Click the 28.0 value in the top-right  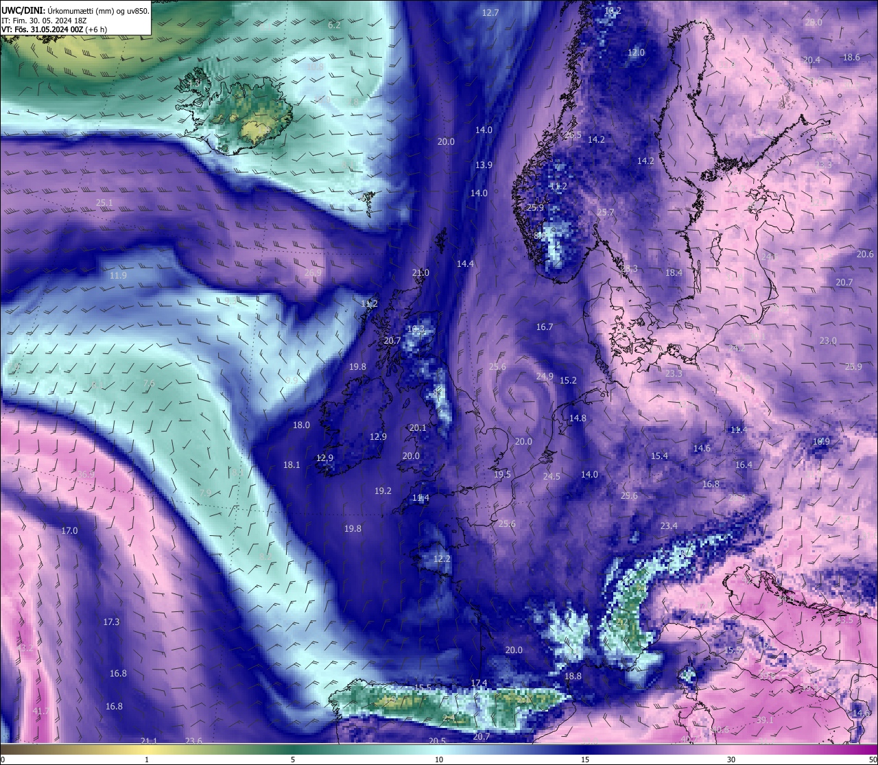(x=814, y=23)
